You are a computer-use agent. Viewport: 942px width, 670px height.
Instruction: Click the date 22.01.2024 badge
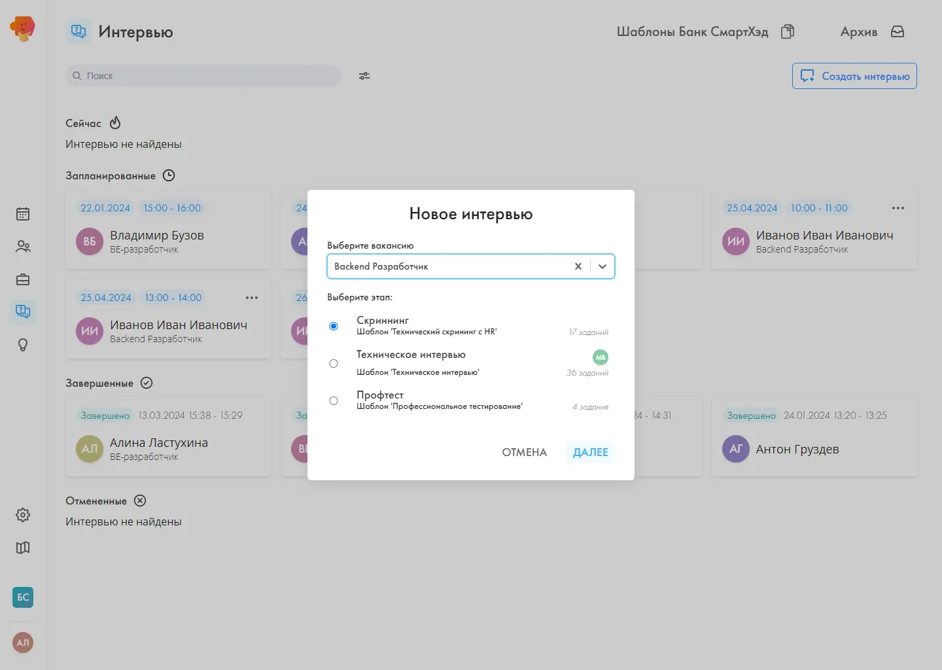(x=105, y=208)
